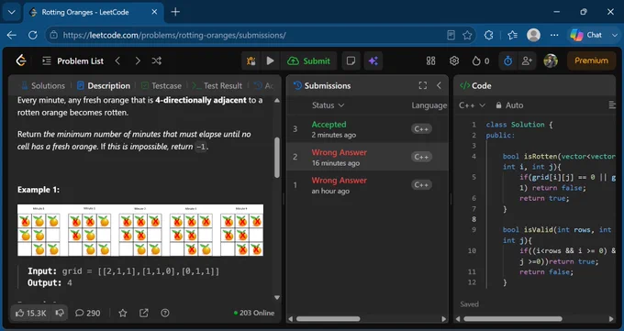Open a new browser tab

pos(175,12)
